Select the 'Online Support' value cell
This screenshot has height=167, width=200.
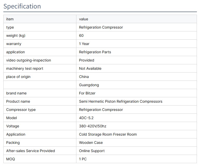92,151
